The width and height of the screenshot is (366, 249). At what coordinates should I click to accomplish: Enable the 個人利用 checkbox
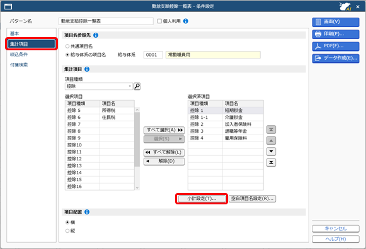(159, 21)
